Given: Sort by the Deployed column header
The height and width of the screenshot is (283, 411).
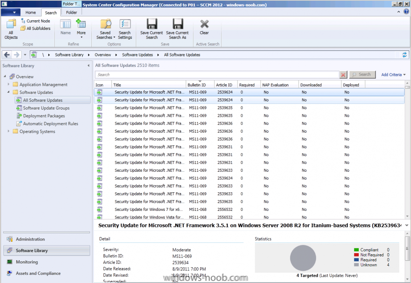Looking at the screenshot, I should (x=353, y=85).
